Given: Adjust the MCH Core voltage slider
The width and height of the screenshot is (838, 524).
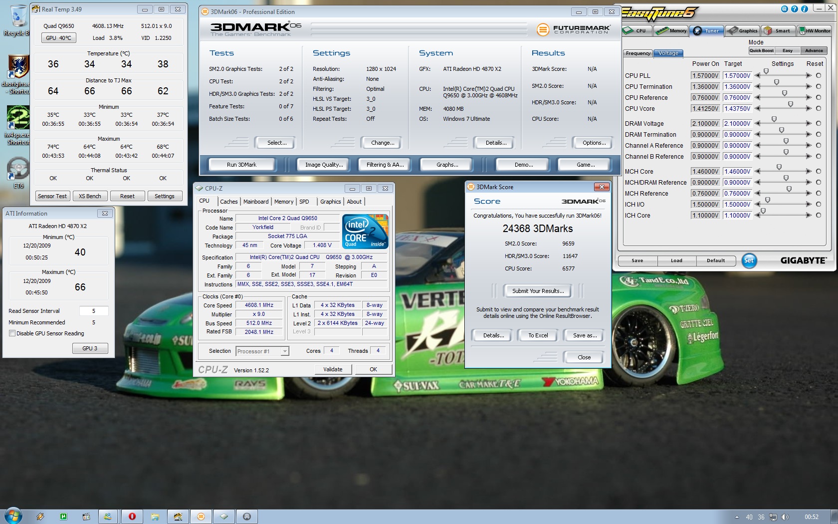Looking at the screenshot, I should point(779,168).
